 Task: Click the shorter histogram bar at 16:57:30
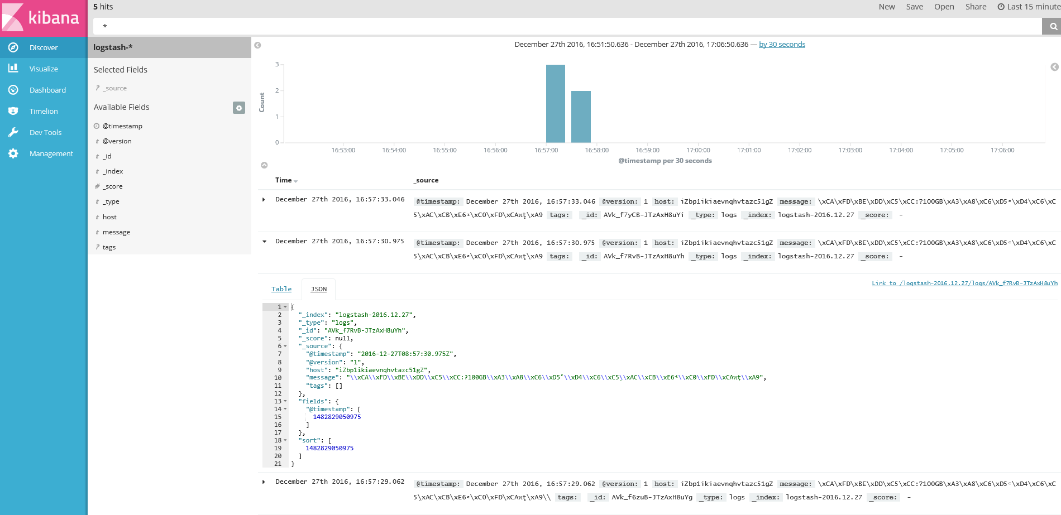click(x=581, y=117)
